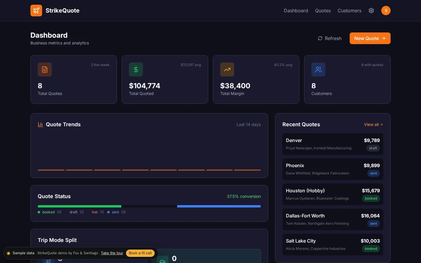Click the Take the tour link
The image size is (421, 263).
[x=112, y=253]
